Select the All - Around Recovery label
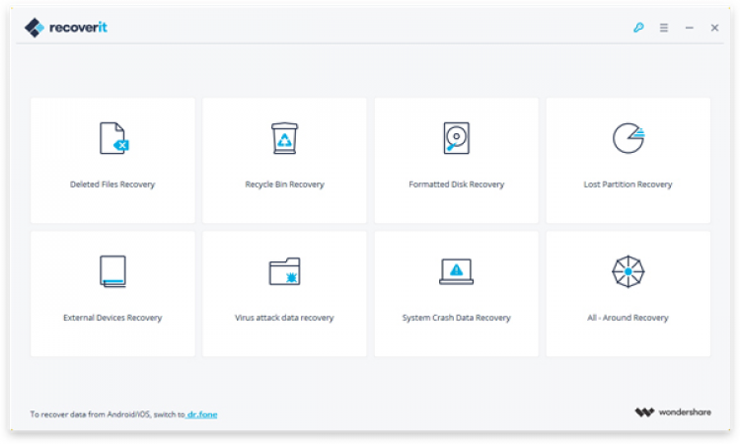The image size is (740, 444). pos(628,318)
